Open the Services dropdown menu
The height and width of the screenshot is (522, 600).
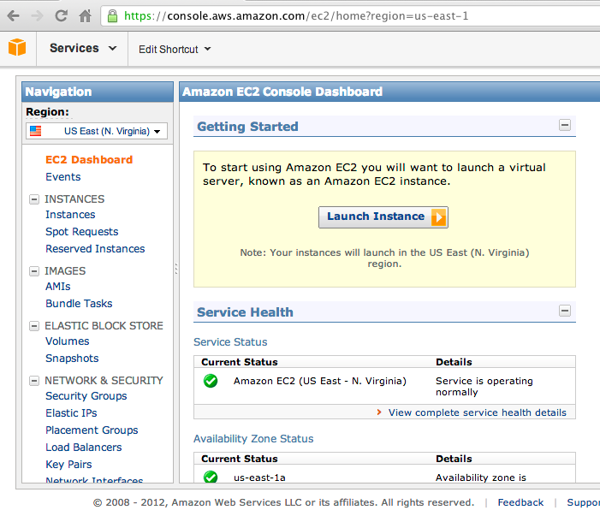pos(83,48)
